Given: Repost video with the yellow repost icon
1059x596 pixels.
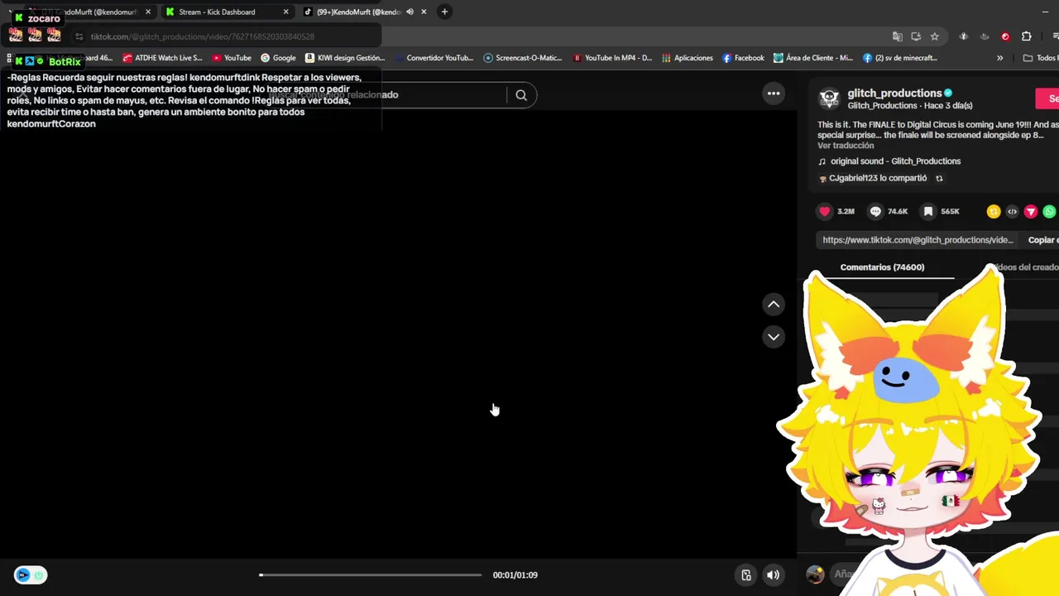Looking at the screenshot, I should tap(994, 211).
